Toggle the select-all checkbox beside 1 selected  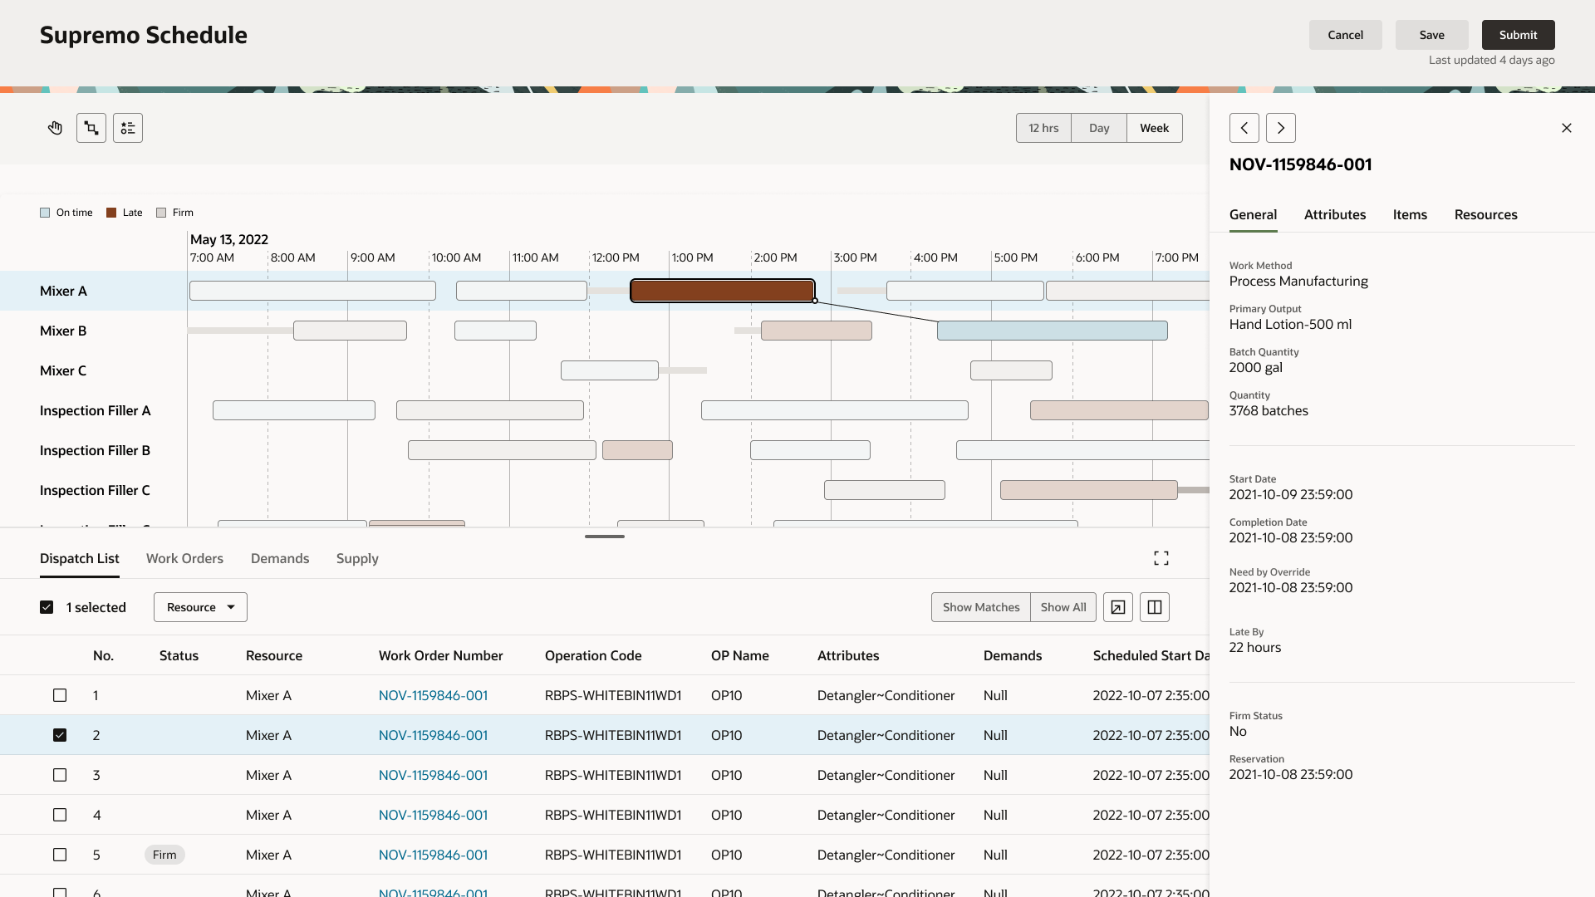pyautogui.click(x=47, y=607)
